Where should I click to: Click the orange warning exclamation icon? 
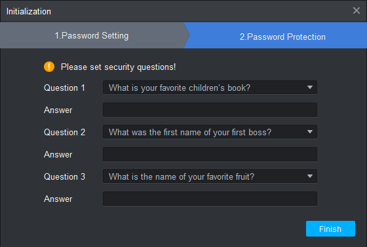coord(49,67)
